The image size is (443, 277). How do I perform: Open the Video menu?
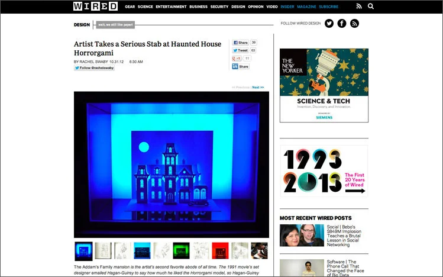[272, 7]
